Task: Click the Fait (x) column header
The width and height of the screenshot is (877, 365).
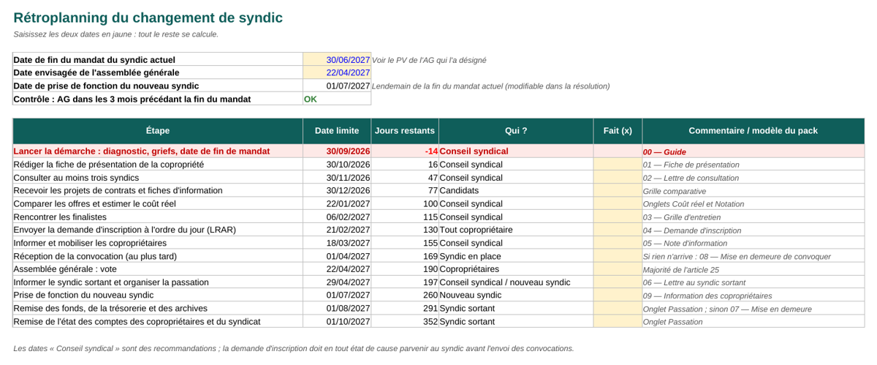Action: [x=618, y=131]
